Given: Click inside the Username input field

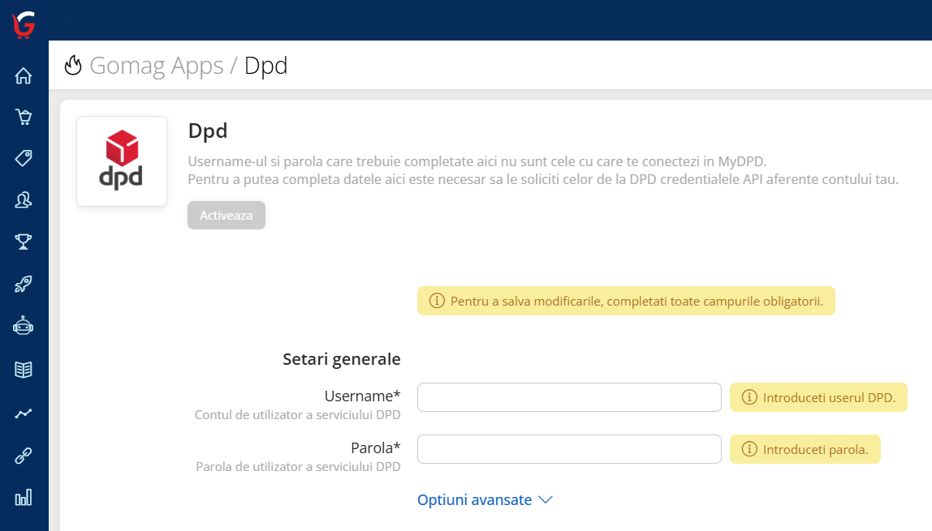Looking at the screenshot, I should (568, 396).
